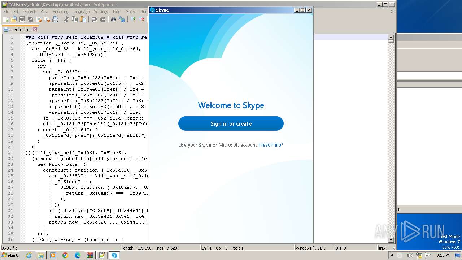This screenshot has height=260, width=462.
Task: Open the Language menu in Notepad++
Action: point(81,12)
